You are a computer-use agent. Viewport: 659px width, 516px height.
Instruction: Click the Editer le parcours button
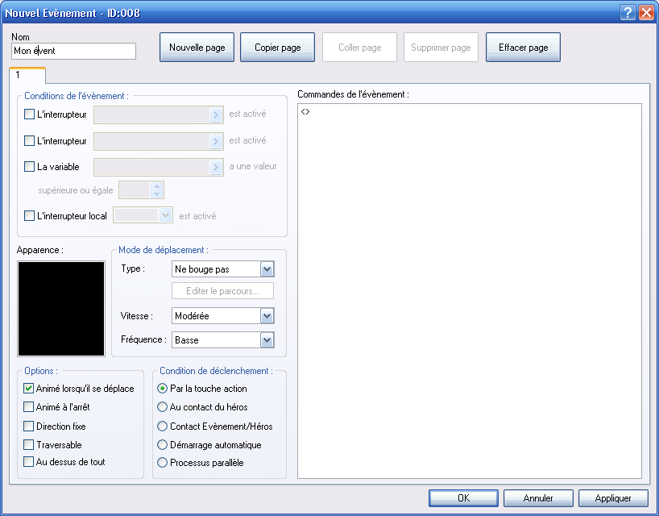(222, 291)
